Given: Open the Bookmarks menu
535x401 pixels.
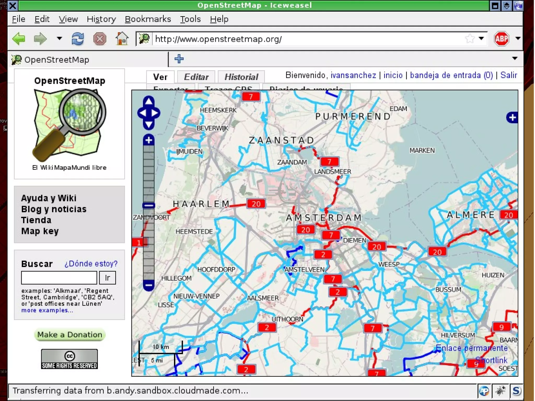Looking at the screenshot, I should [x=148, y=19].
